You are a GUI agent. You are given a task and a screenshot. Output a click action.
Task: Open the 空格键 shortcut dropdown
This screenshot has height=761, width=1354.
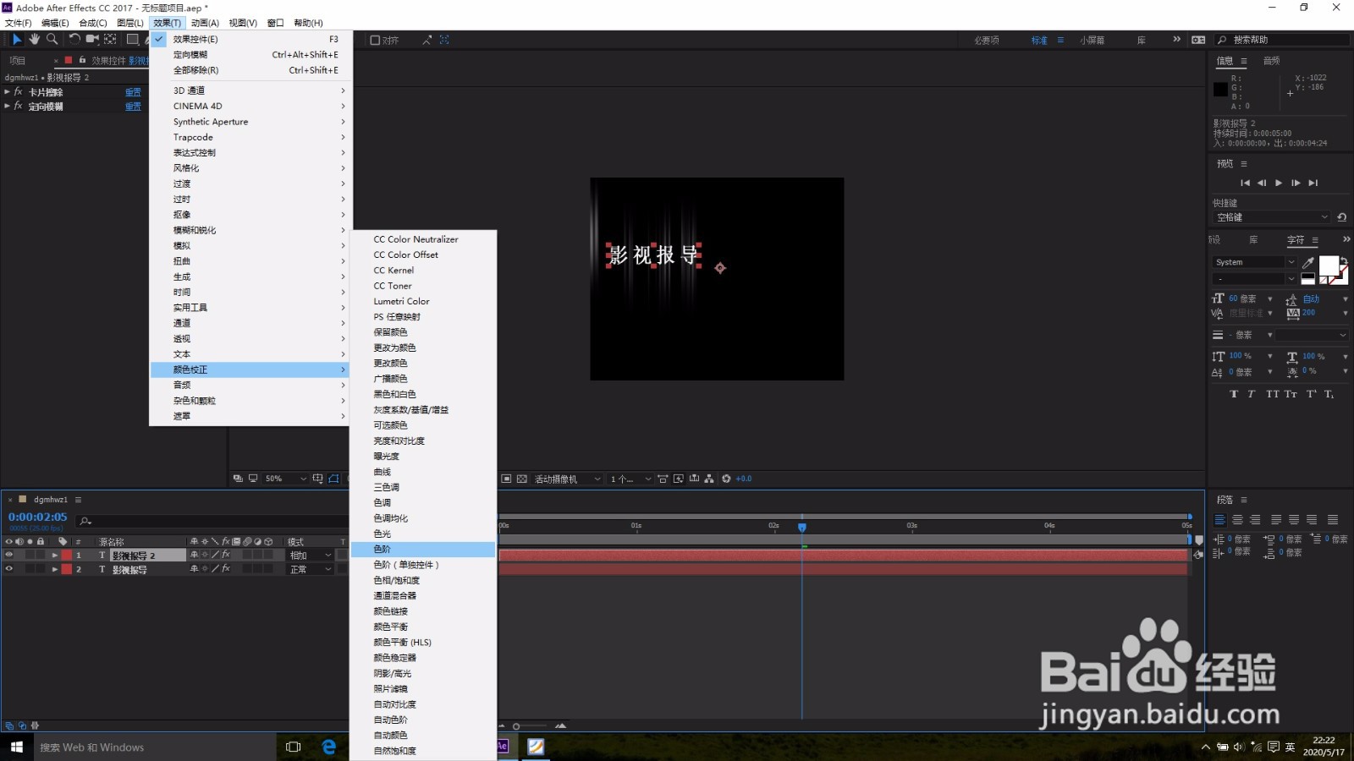pos(1272,217)
